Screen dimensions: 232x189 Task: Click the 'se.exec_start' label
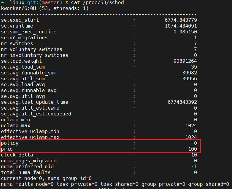(20, 20)
